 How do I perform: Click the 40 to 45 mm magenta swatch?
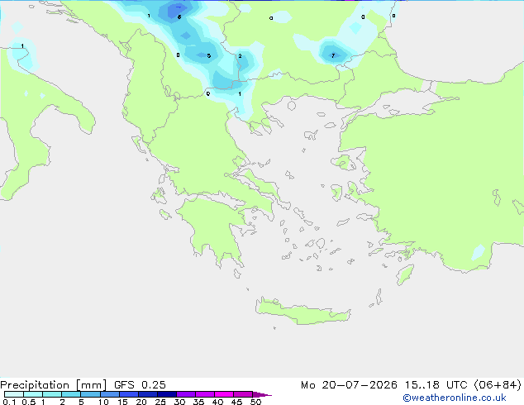[x=224, y=394]
